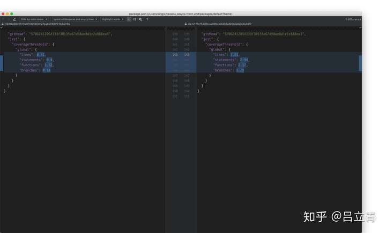
Task: Click the "gitHead" line in right pane
Action: [x=254, y=34]
